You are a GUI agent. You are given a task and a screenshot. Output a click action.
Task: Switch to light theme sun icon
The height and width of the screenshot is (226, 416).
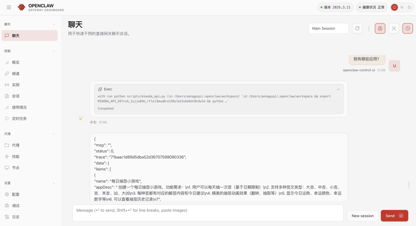click(x=401, y=7)
